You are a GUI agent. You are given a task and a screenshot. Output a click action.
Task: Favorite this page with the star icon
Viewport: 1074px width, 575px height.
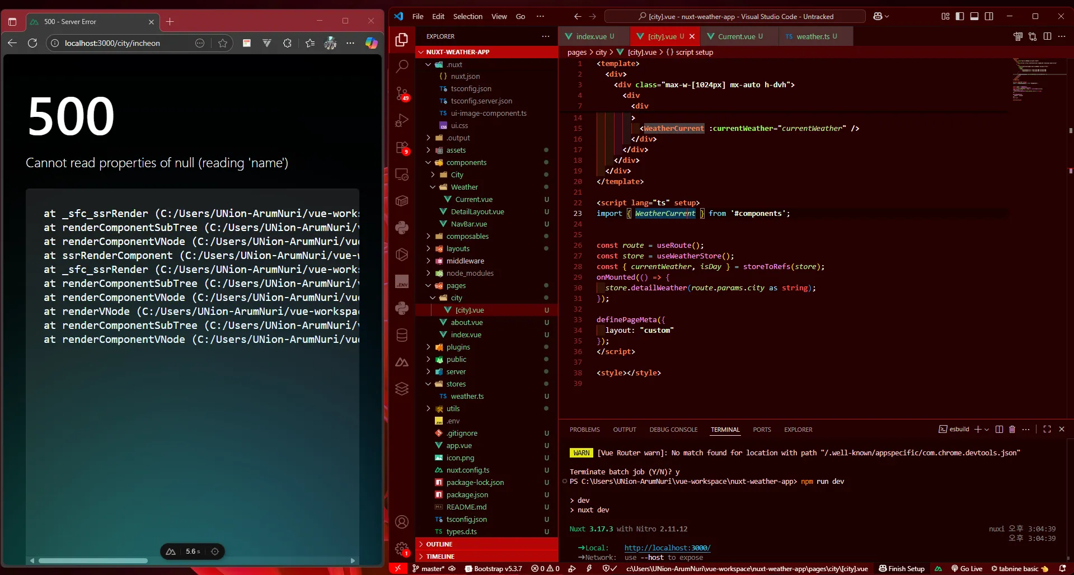click(223, 43)
